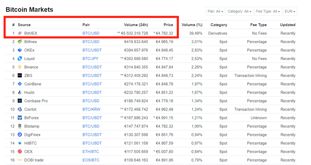Screen dimensions: 311x165
Task: Sort by Price column header
Action: (x=168, y=25)
